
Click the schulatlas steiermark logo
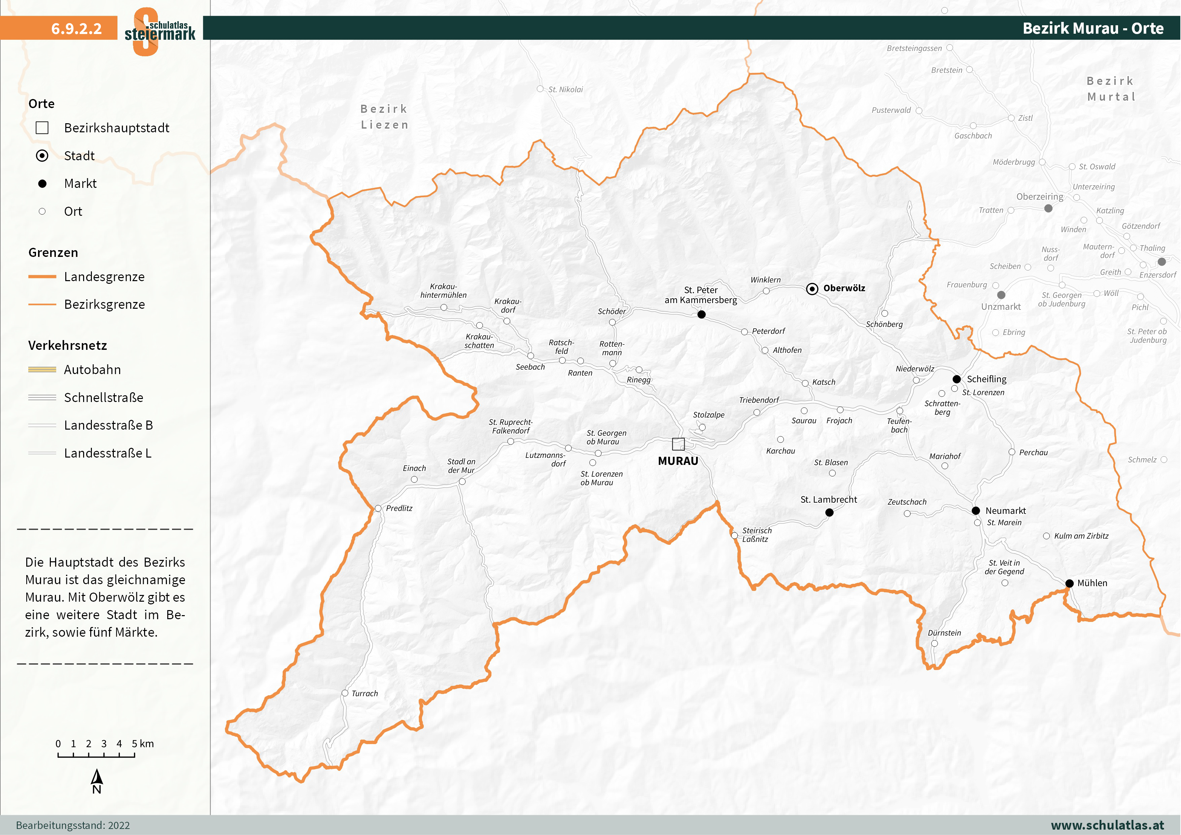(160, 30)
